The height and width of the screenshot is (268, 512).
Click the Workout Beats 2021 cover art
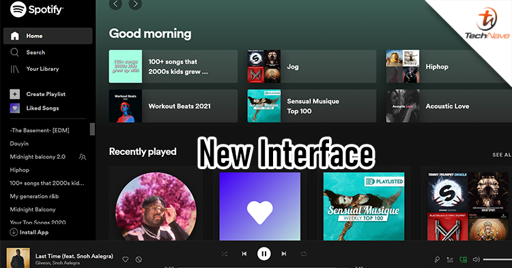click(126, 106)
